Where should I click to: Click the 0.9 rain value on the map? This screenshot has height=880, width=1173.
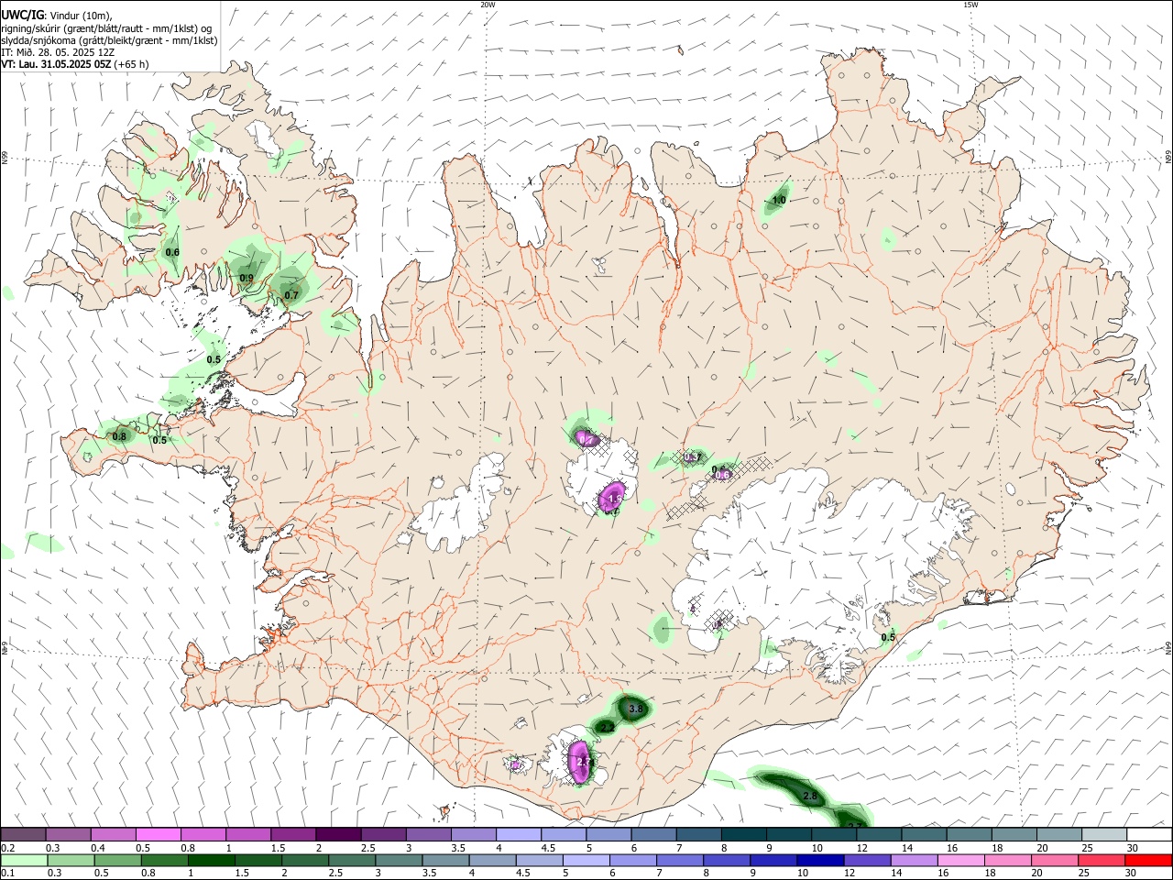click(x=247, y=278)
